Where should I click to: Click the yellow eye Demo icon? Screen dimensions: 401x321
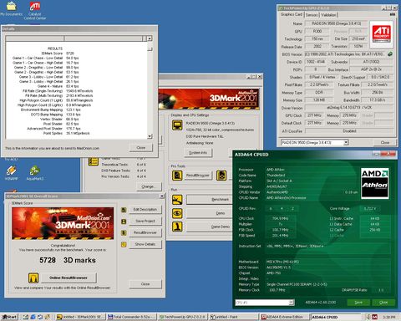coord(177,213)
